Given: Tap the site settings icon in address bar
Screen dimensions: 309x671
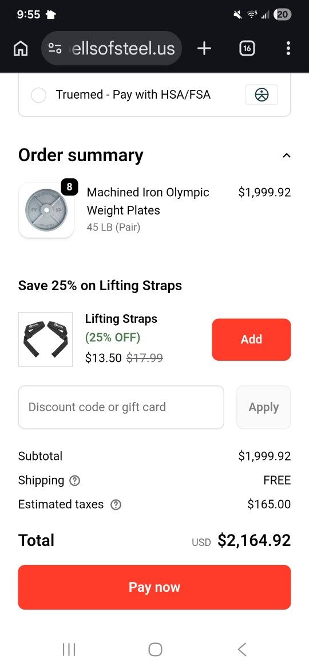Looking at the screenshot, I should 54,48.
